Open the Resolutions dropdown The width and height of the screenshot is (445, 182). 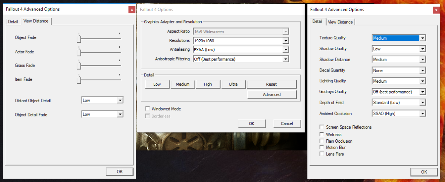tap(285, 40)
